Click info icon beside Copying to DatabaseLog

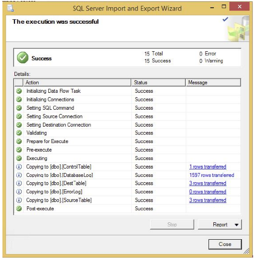[19, 175]
